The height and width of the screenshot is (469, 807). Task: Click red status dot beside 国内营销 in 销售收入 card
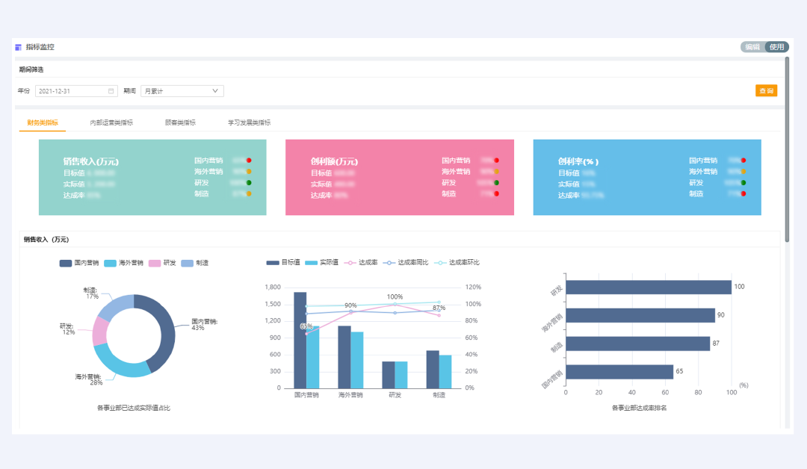point(249,161)
